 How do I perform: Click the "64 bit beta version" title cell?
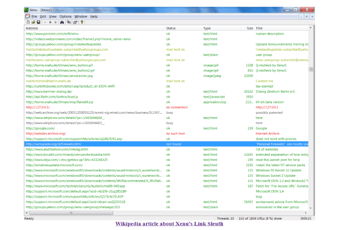[x=270, y=102]
